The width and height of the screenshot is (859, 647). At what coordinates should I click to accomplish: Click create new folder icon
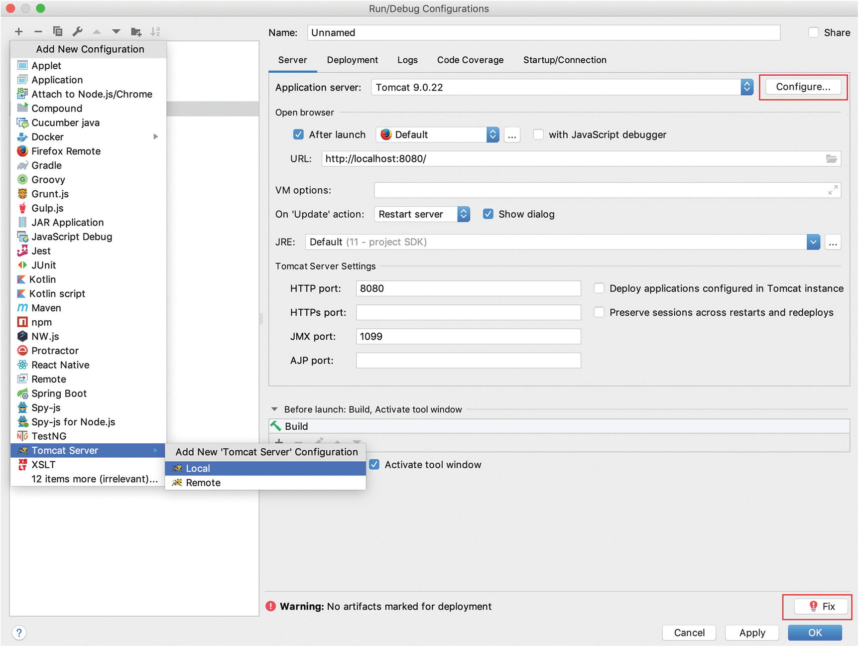point(136,32)
